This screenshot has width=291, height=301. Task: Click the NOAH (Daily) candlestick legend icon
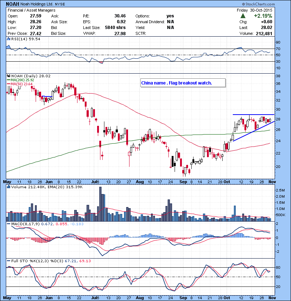[8, 76]
